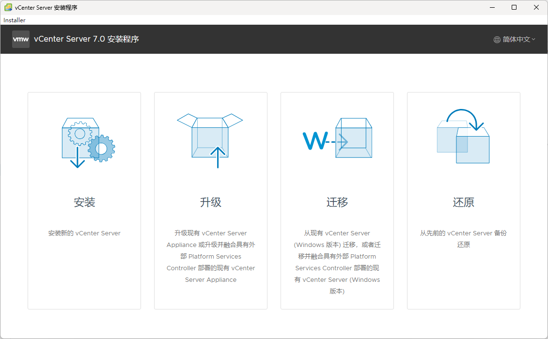The height and width of the screenshot is (339, 548).
Task: Click the Install gears box icon
Action: [x=87, y=140]
